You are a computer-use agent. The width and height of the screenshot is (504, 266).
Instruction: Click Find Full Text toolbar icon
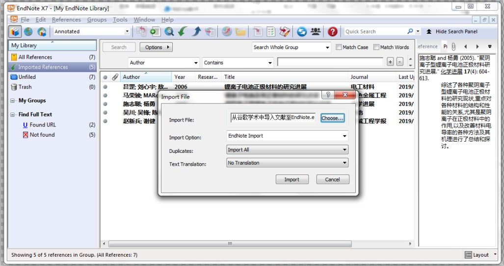[210, 31]
